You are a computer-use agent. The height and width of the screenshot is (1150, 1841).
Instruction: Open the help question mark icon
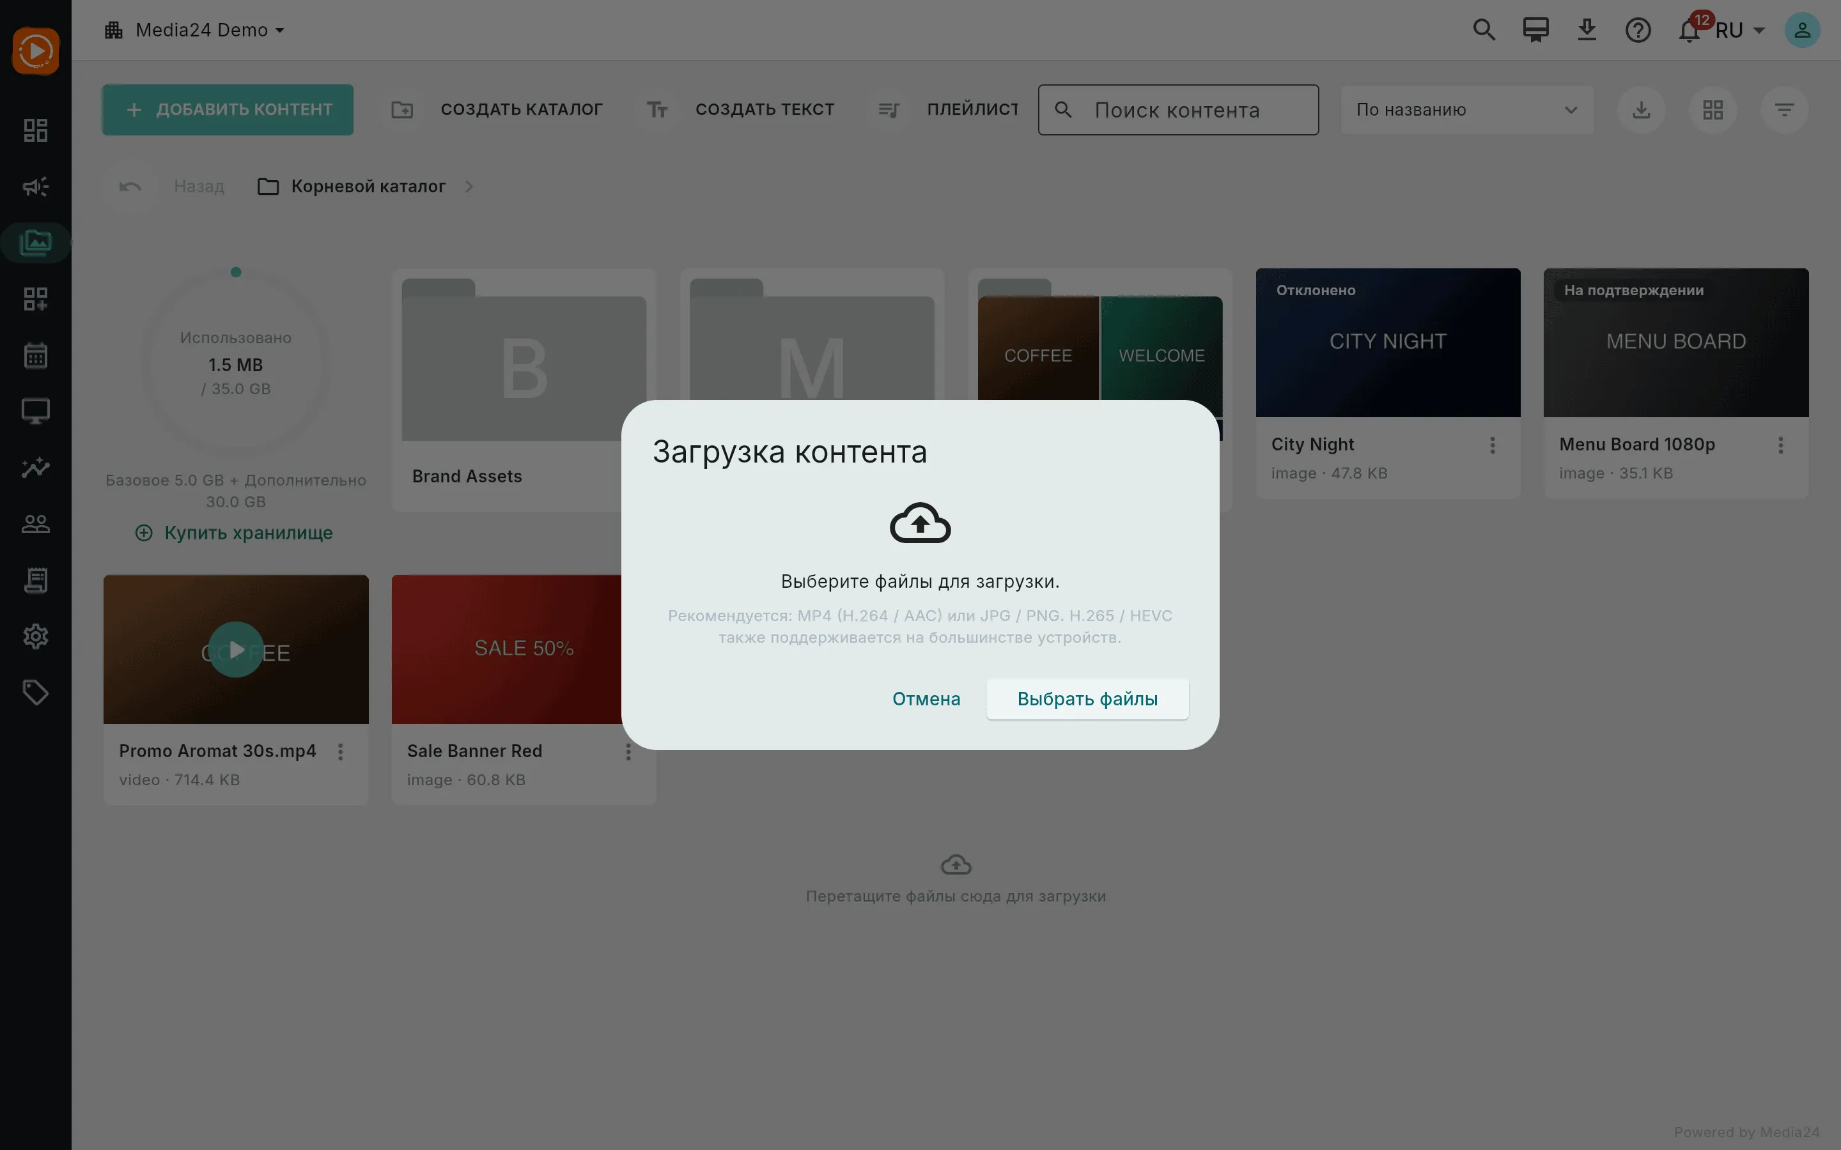point(1638,31)
